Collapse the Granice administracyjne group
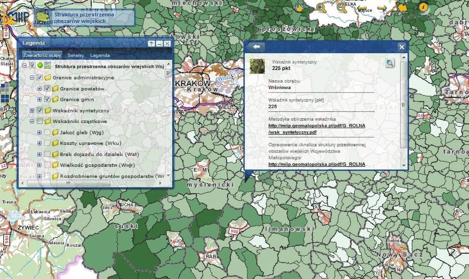The image size is (469, 279). [x=32, y=77]
